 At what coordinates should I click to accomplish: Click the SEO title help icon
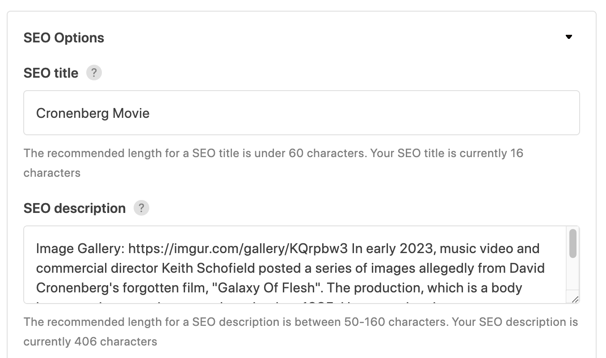click(x=94, y=73)
